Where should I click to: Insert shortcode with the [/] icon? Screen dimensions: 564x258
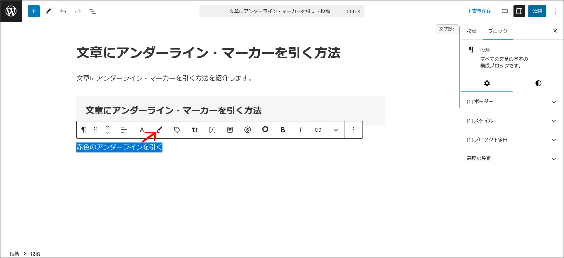tap(212, 130)
